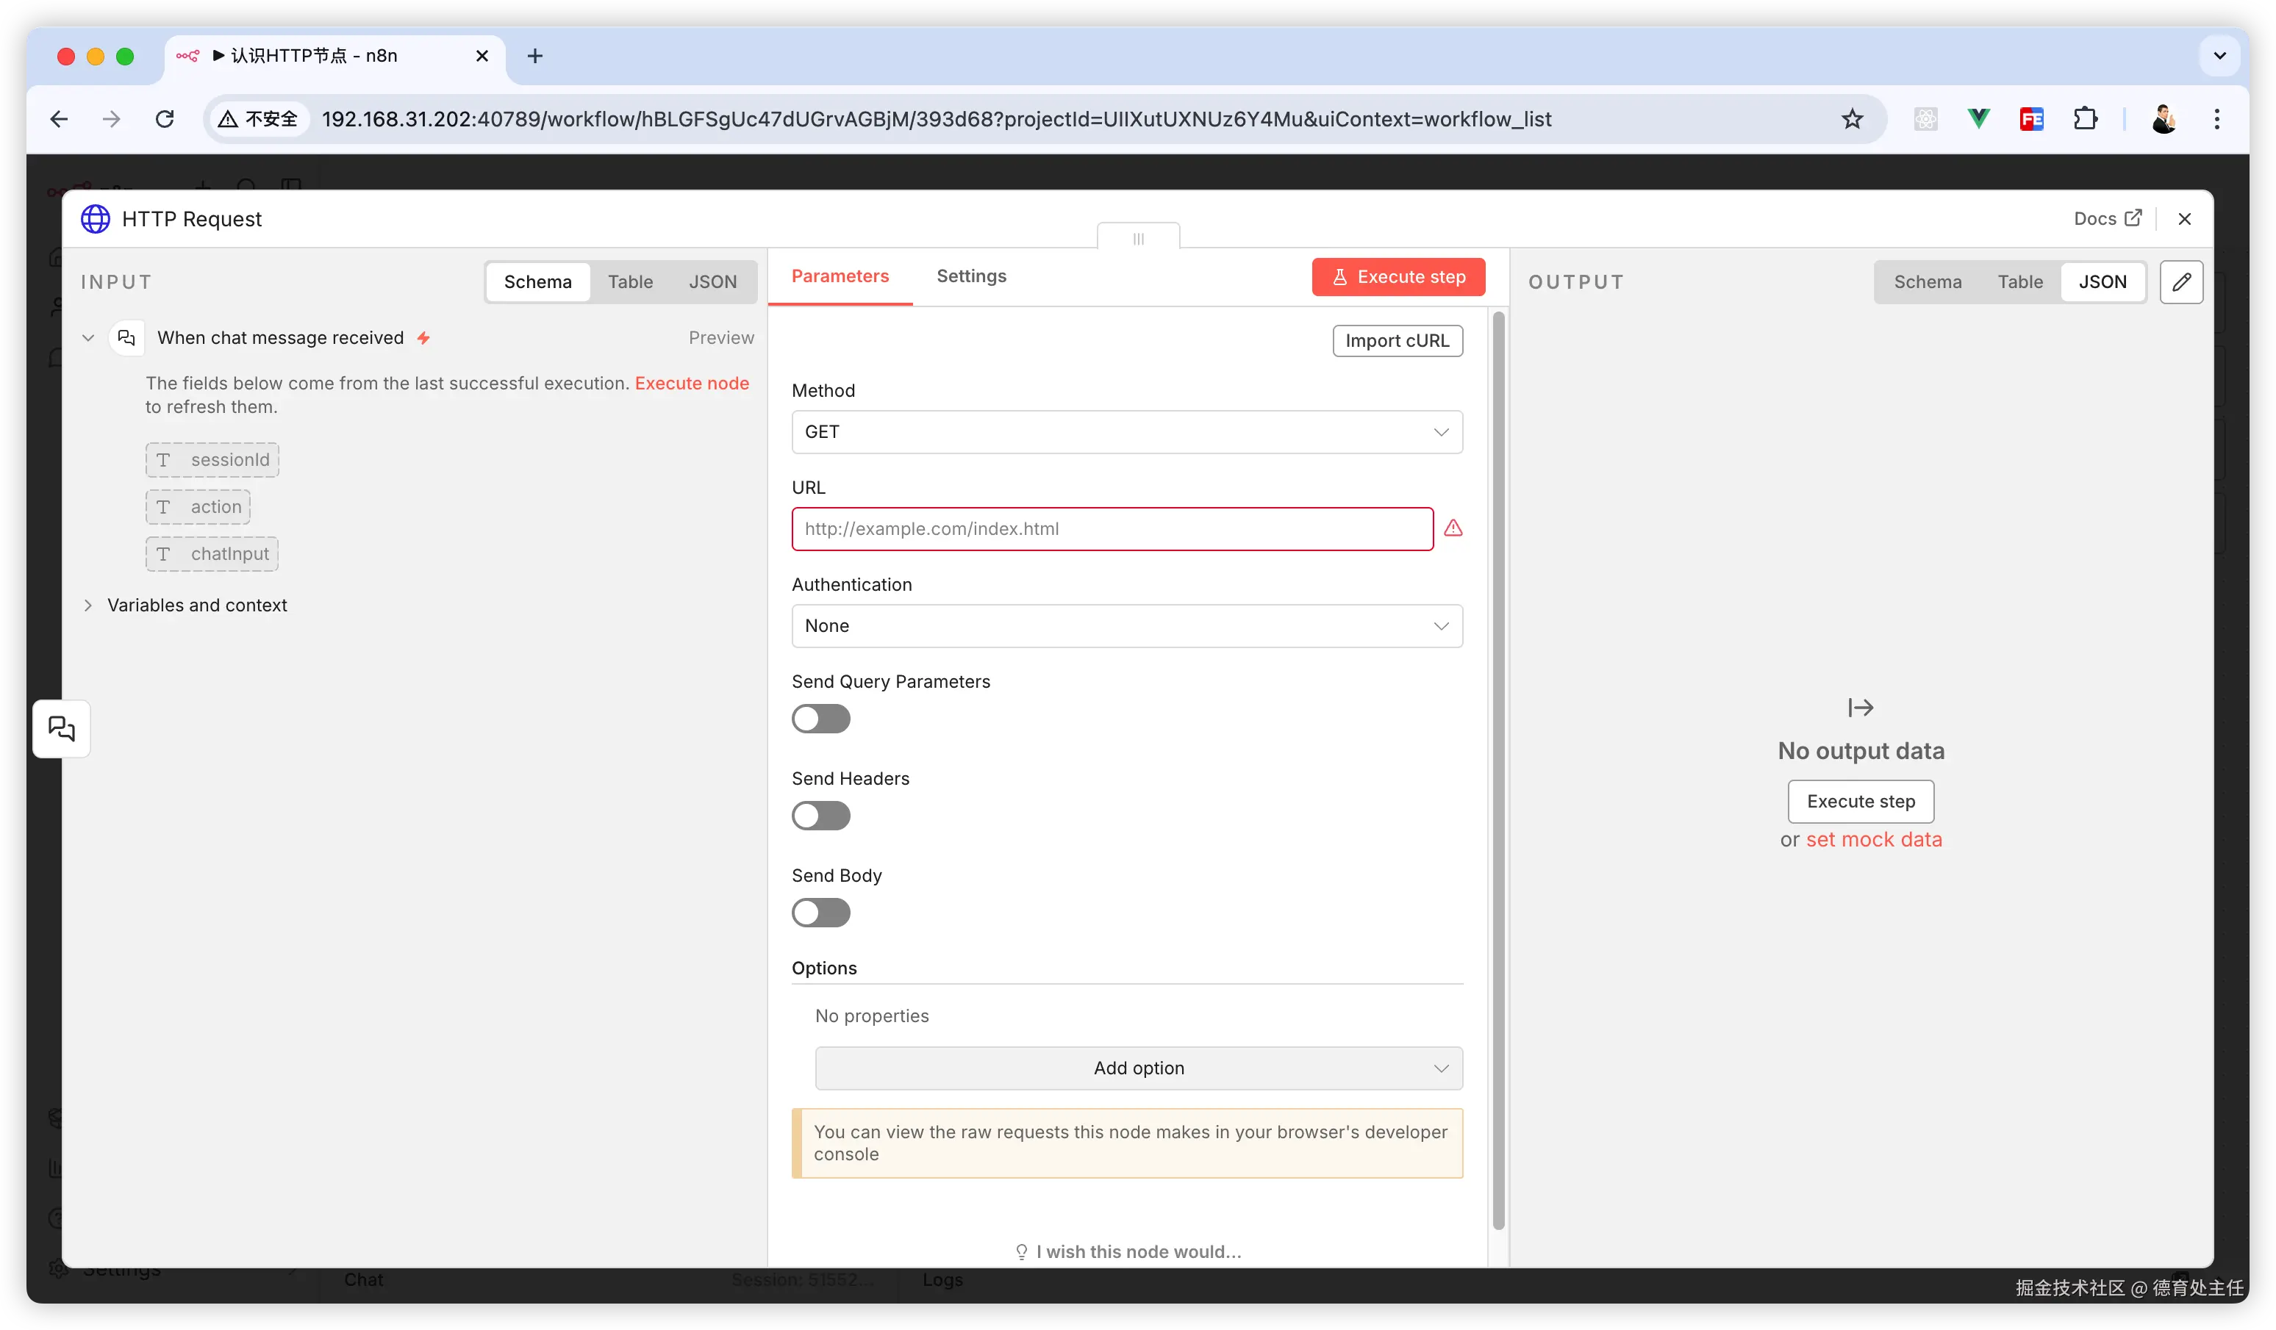Click into the URL input field
The image size is (2276, 1330).
tap(1111, 529)
